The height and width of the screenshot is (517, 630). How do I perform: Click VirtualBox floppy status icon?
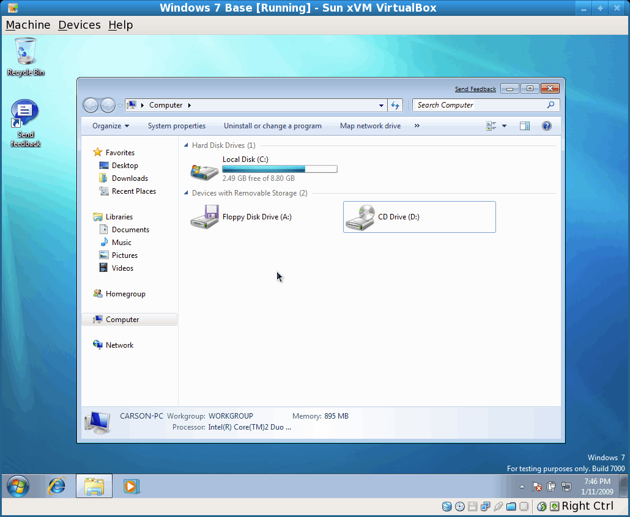(x=472, y=507)
